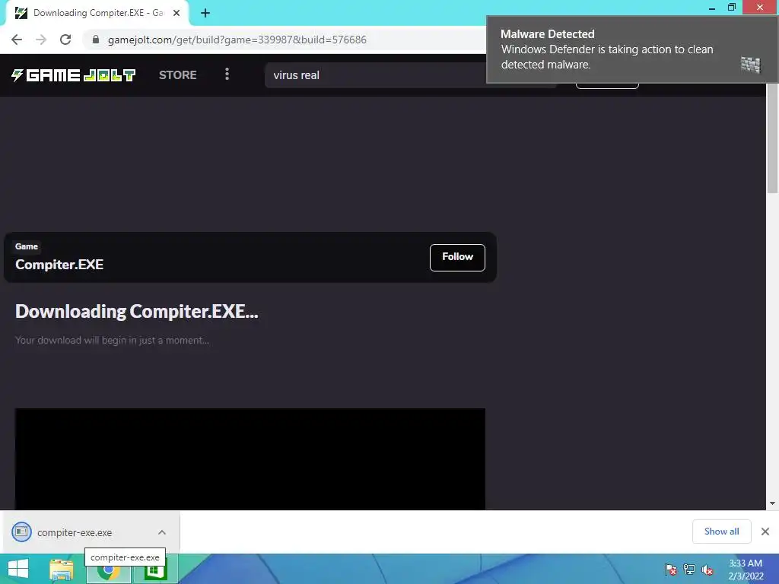Image resolution: width=779 pixels, height=584 pixels.
Task: Click 'Your download will begin' text
Action: coord(112,340)
